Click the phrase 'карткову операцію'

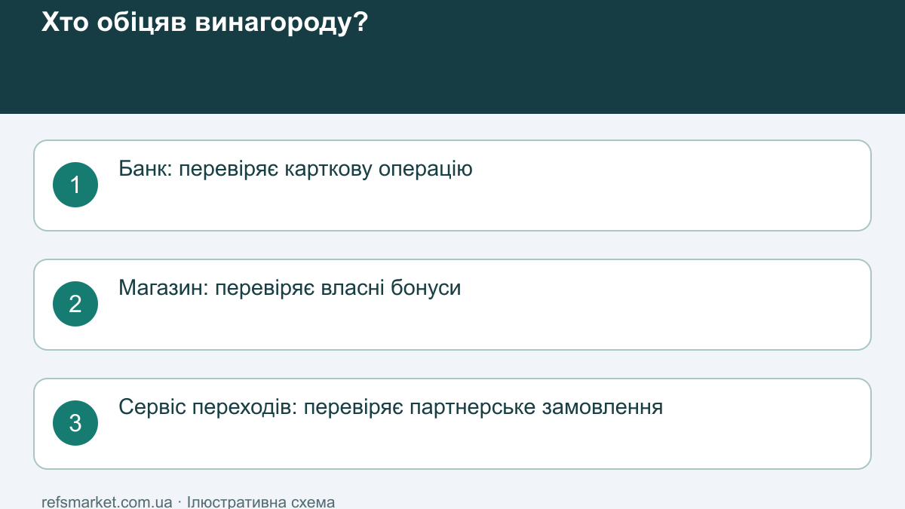379,169
